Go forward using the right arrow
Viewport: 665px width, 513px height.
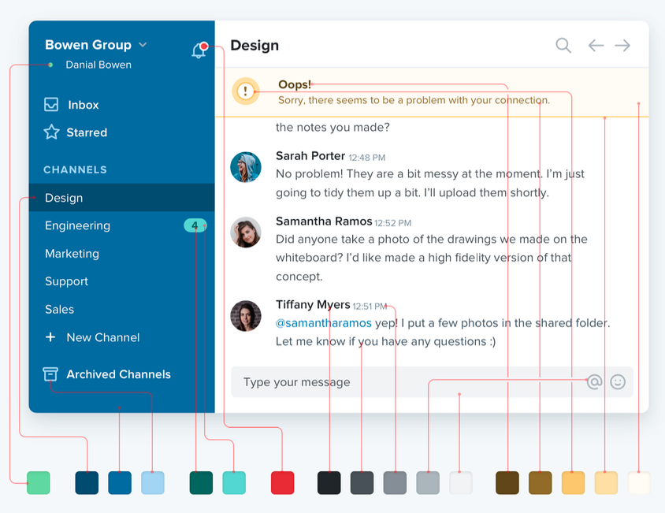click(622, 46)
